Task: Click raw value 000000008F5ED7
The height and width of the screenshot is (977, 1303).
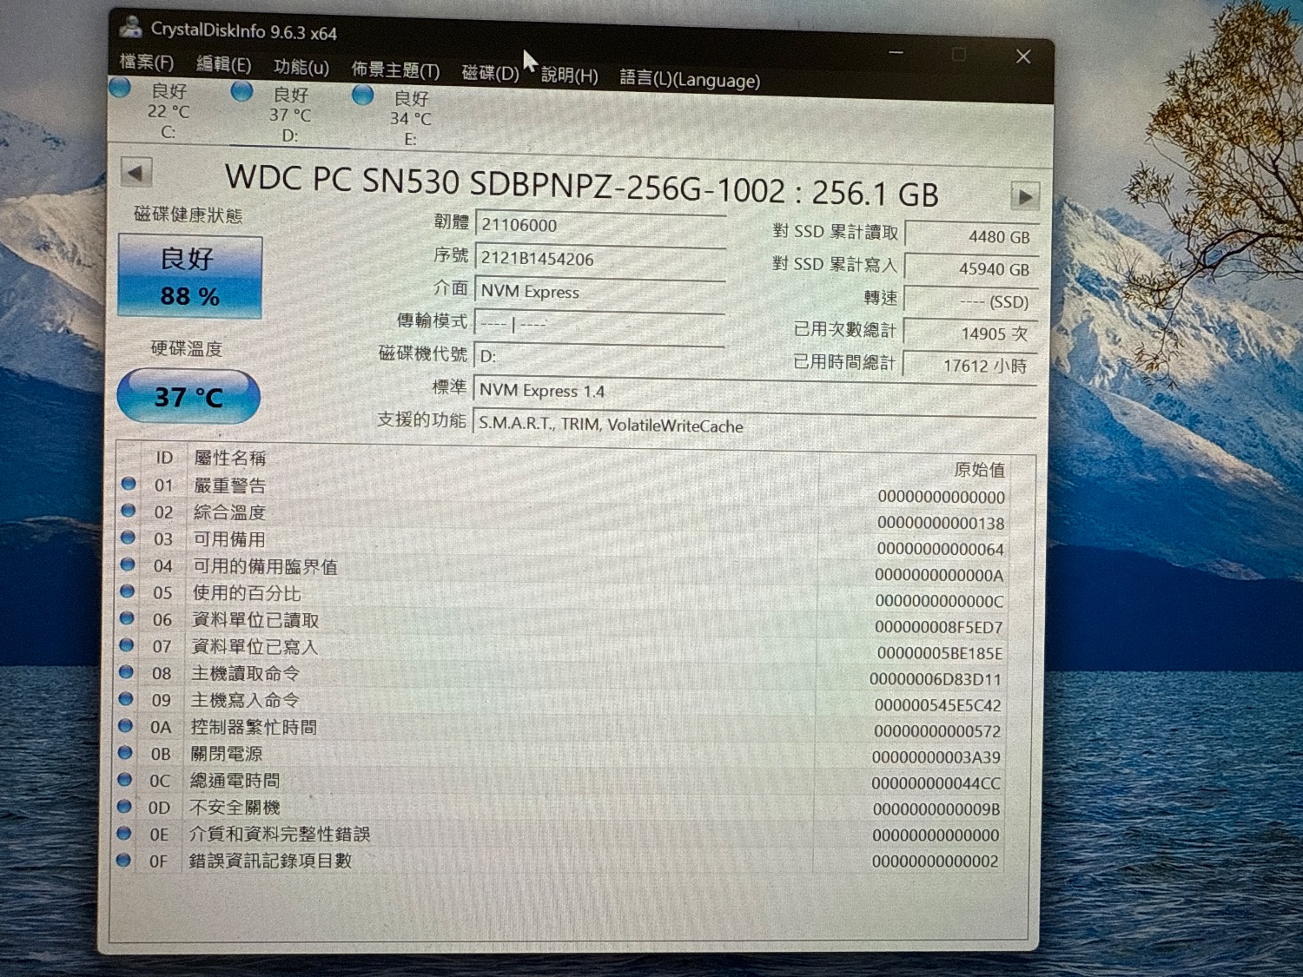Action: tap(939, 627)
